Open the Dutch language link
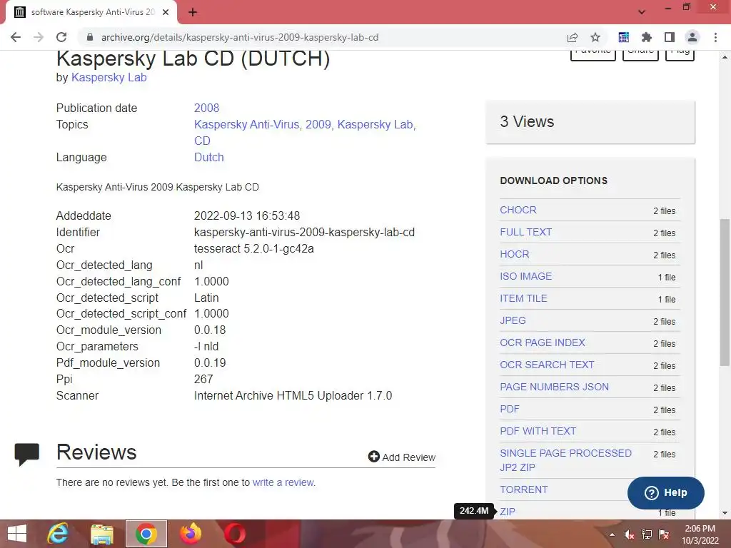This screenshot has height=548, width=731. (209, 158)
